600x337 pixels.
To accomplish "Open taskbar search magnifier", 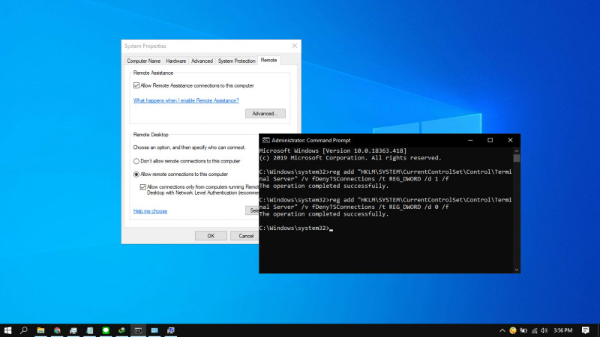I will click(x=24, y=330).
